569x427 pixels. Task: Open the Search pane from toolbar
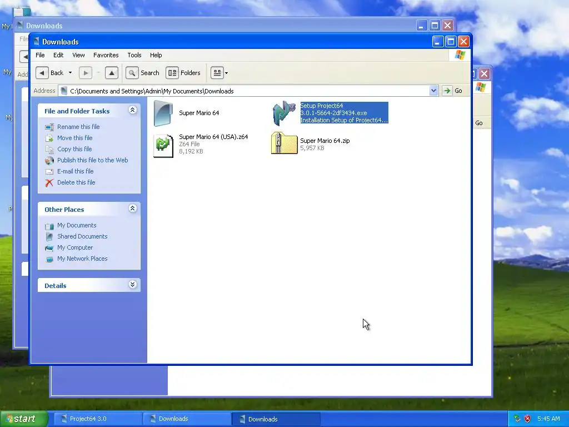143,73
